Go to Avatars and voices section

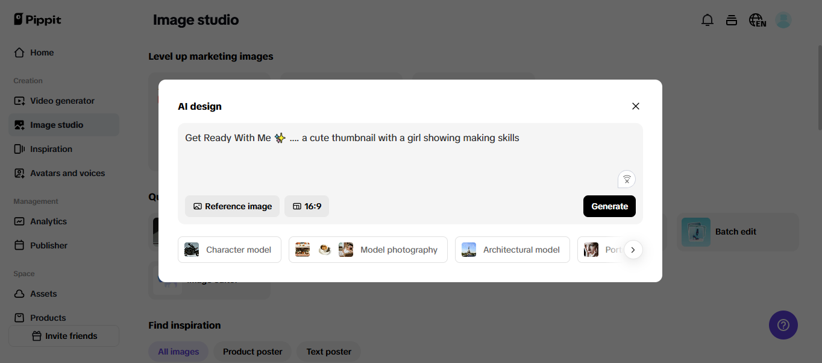pos(67,173)
